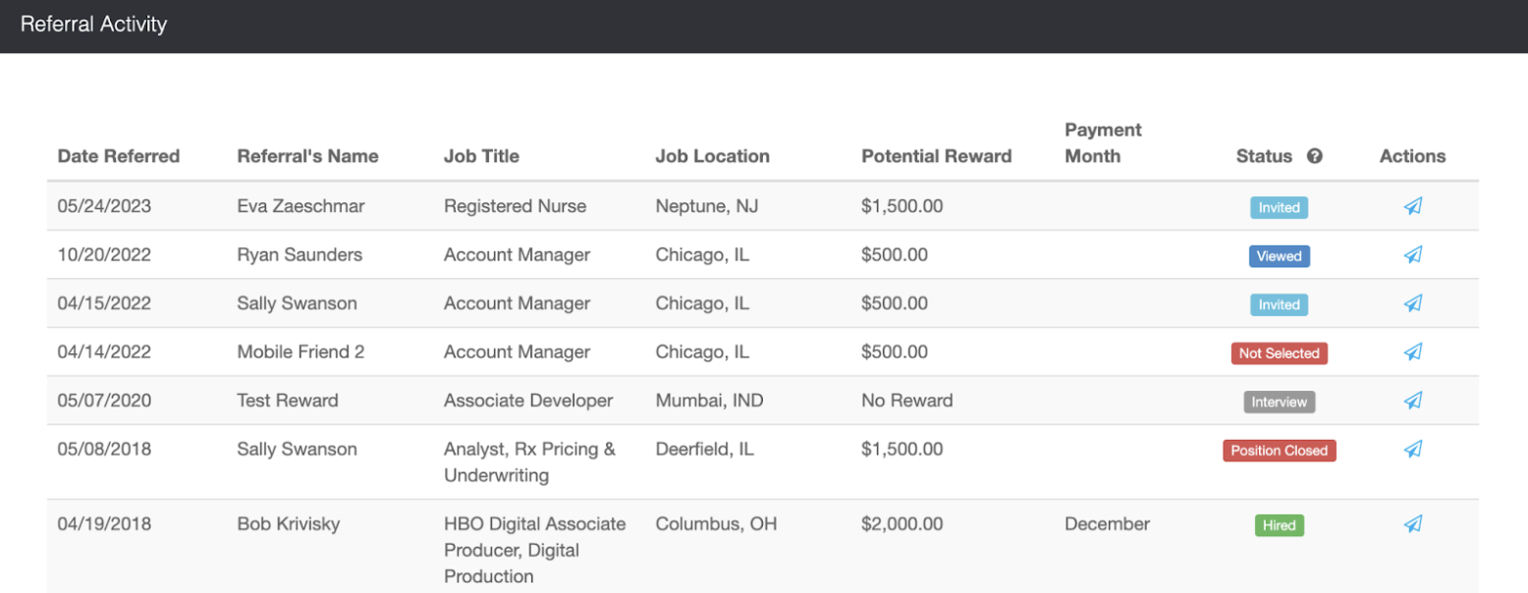Click the send icon for Ryan Saunders
Viewport: 1528px width, 593px height.
click(1412, 254)
